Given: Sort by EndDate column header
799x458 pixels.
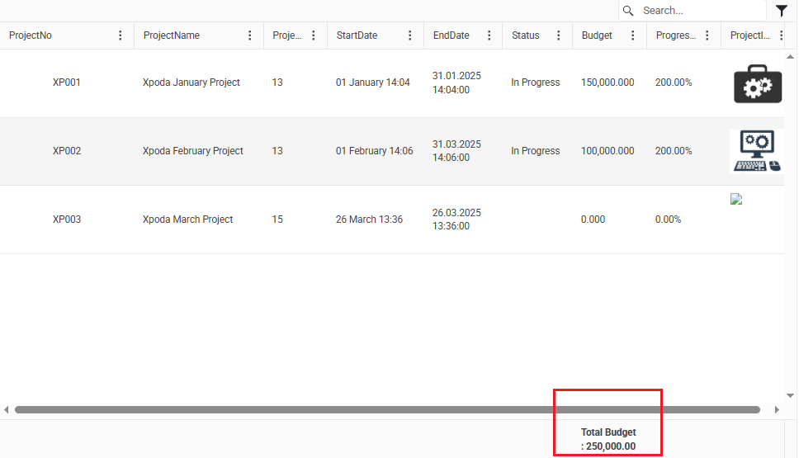Looking at the screenshot, I should point(451,35).
